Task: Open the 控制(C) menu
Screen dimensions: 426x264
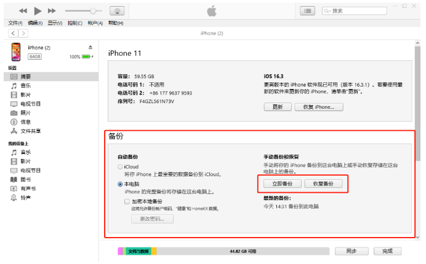Action: click(x=75, y=23)
